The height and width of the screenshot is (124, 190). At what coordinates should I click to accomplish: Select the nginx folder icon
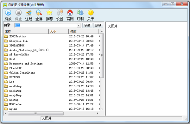click(x=6, y=109)
